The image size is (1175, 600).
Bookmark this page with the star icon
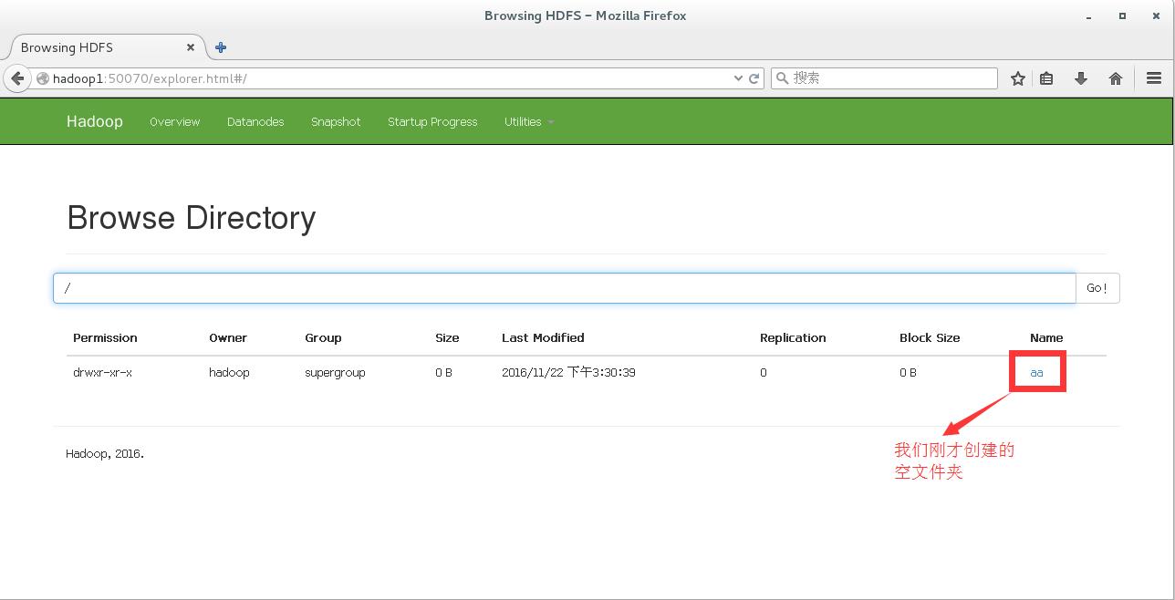1018,78
